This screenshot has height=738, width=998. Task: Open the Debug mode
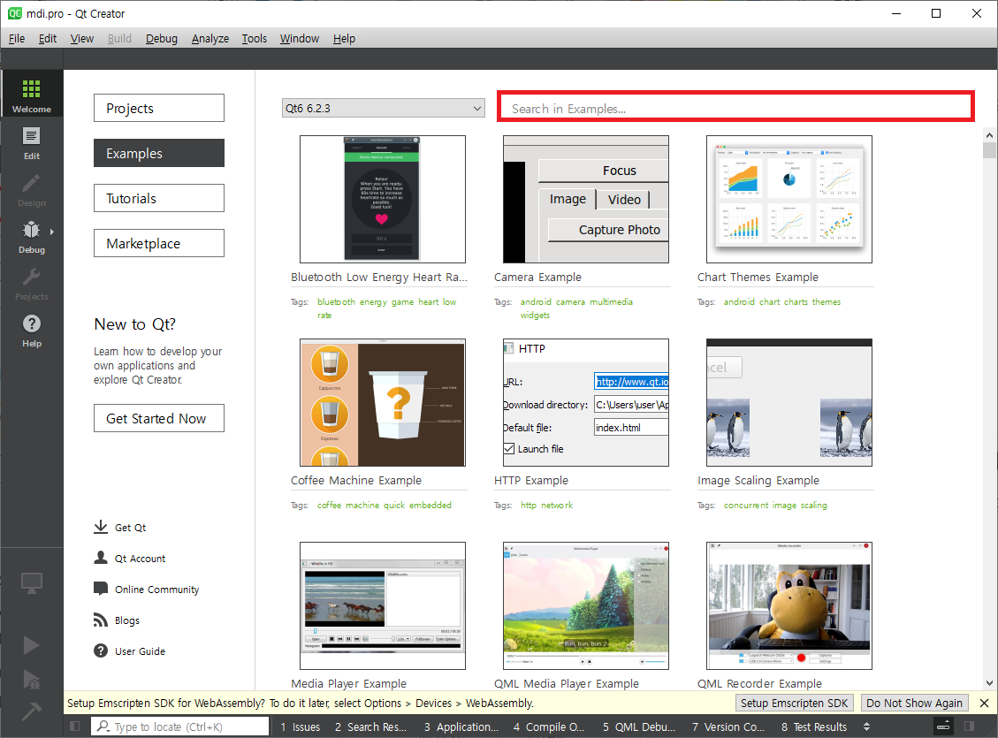click(x=31, y=235)
